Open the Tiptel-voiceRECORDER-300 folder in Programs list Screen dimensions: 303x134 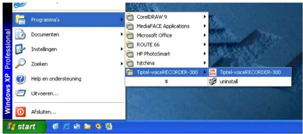click(x=167, y=72)
